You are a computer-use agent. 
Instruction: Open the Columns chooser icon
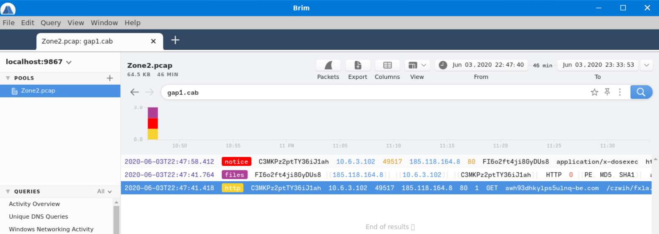(x=387, y=65)
